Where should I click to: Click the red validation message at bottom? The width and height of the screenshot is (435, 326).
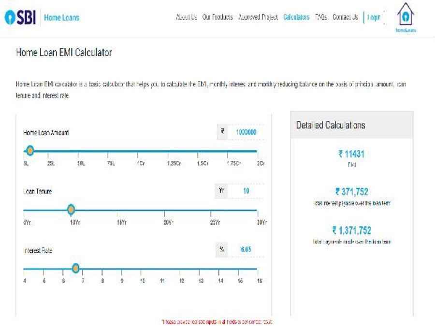pos(217,322)
